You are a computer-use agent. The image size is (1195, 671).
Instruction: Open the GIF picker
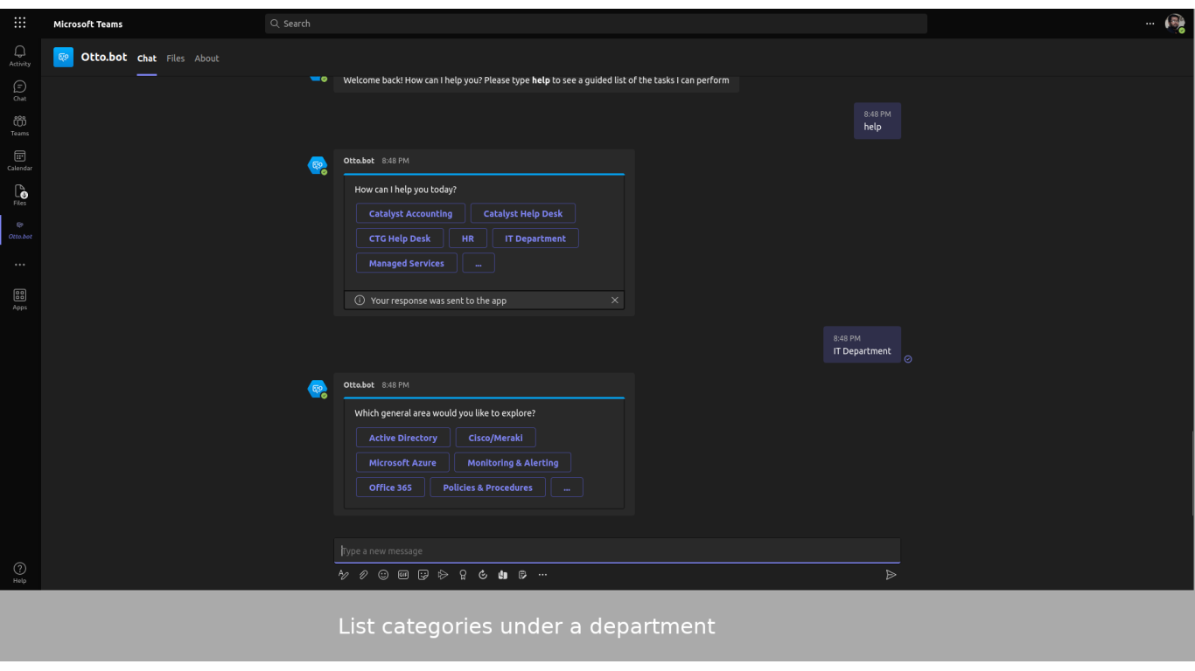[403, 575]
